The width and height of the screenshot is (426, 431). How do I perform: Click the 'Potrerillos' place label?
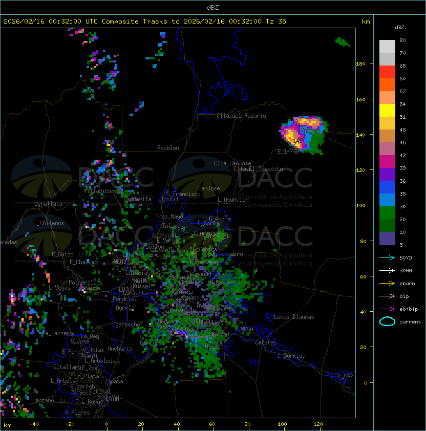click(x=86, y=283)
